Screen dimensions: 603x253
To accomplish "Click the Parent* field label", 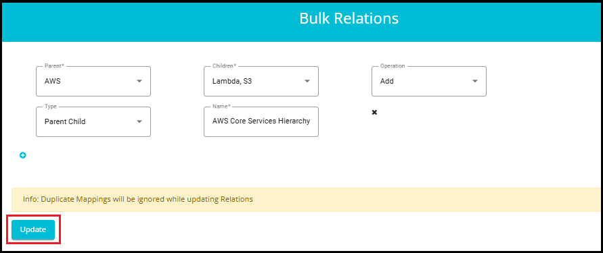I will (53, 66).
